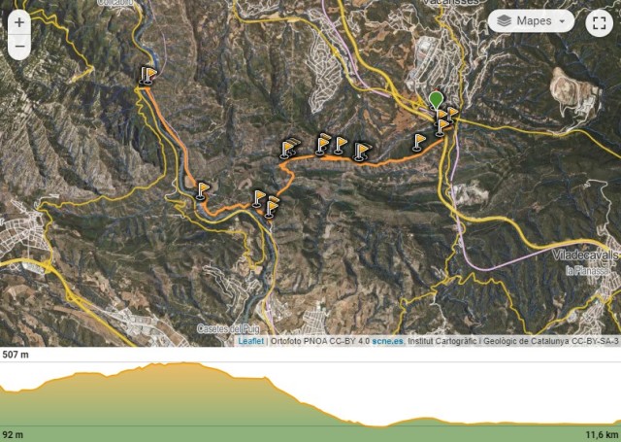Toggle fullscreen map view
This screenshot has height=442, width=621.
tap(599, 23)
